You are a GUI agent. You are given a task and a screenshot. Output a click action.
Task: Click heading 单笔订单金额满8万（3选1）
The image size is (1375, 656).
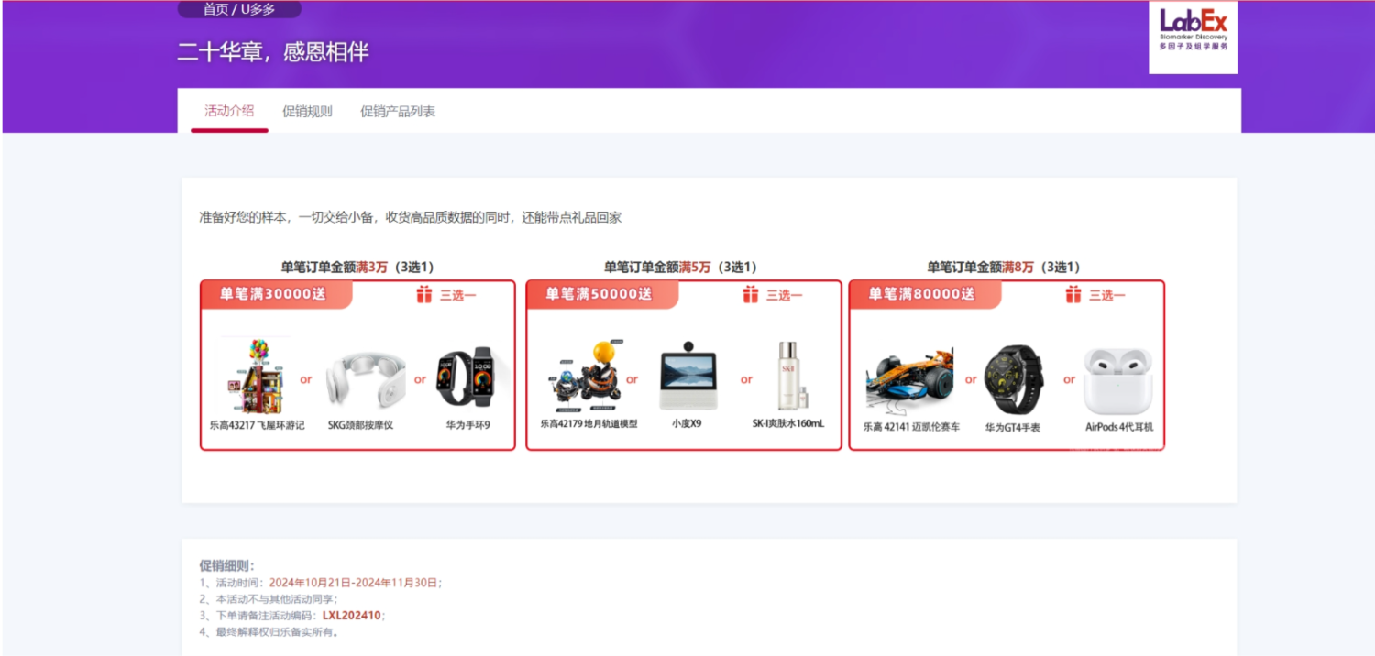click(x=1004, y=267)
